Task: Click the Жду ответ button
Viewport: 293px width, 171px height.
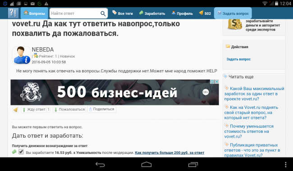Action: click(36, 109)
